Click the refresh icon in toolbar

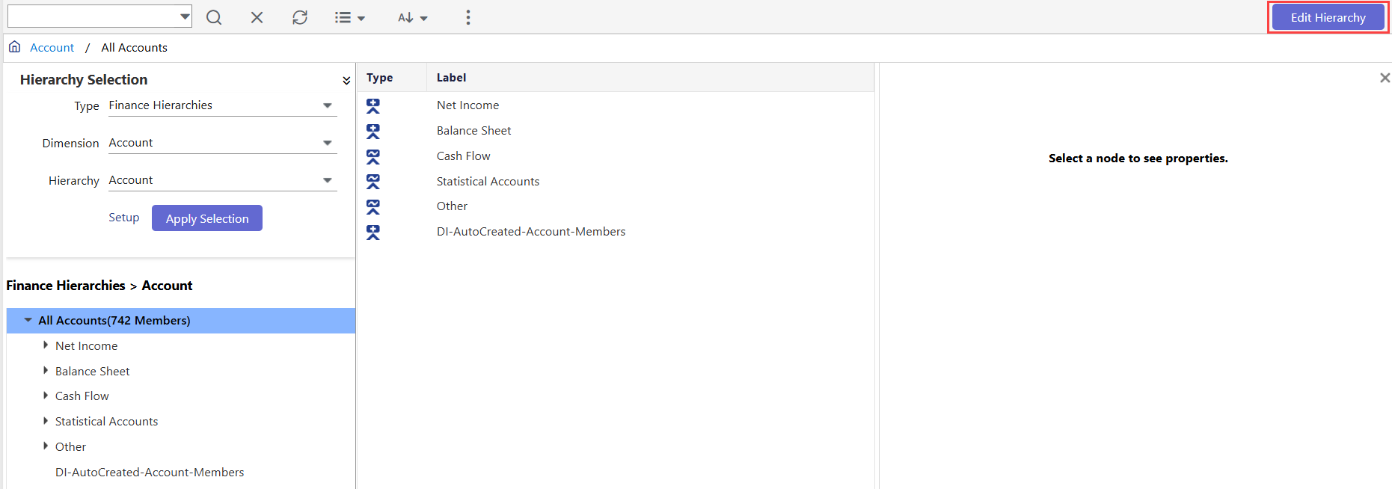[300, 17]
